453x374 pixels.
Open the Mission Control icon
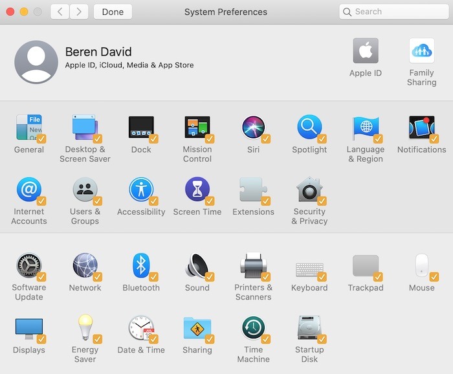point(197,127)
